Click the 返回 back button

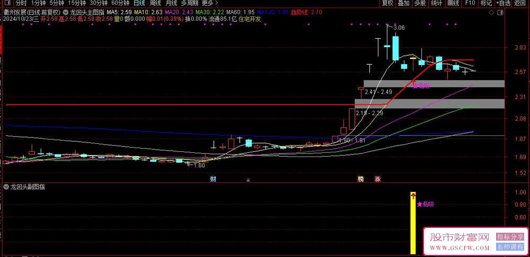click(x=520, y=3)
